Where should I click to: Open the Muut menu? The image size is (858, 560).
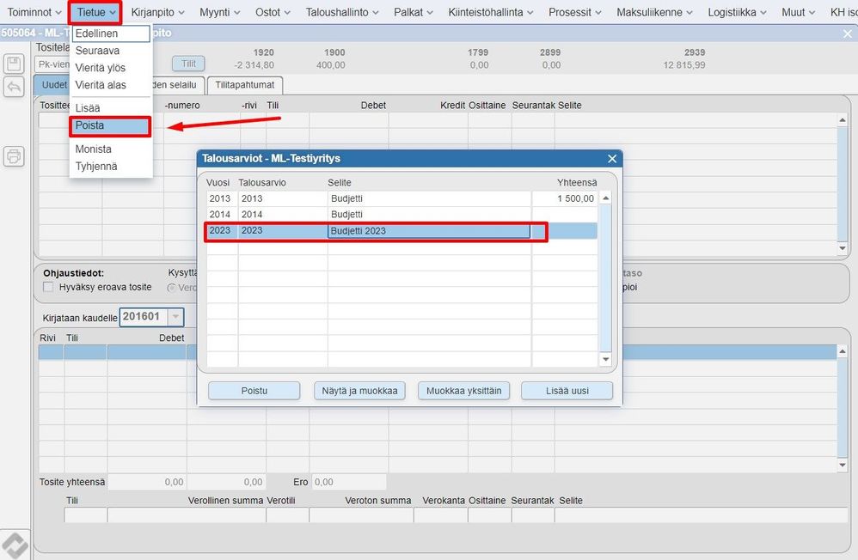point(799,12)
